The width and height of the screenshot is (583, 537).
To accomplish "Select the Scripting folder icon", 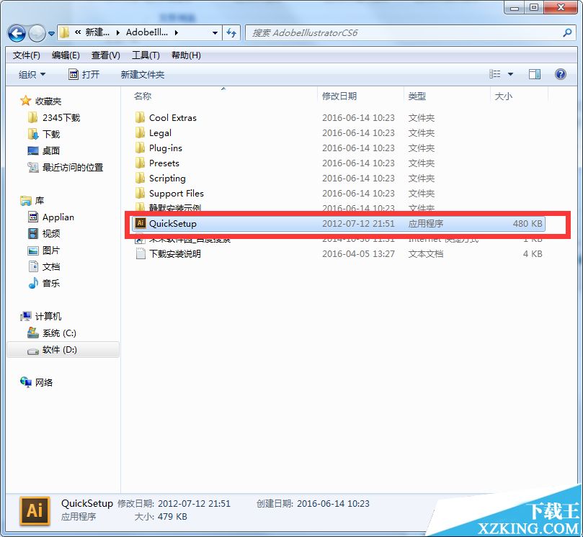I will [x=141, y=178].
